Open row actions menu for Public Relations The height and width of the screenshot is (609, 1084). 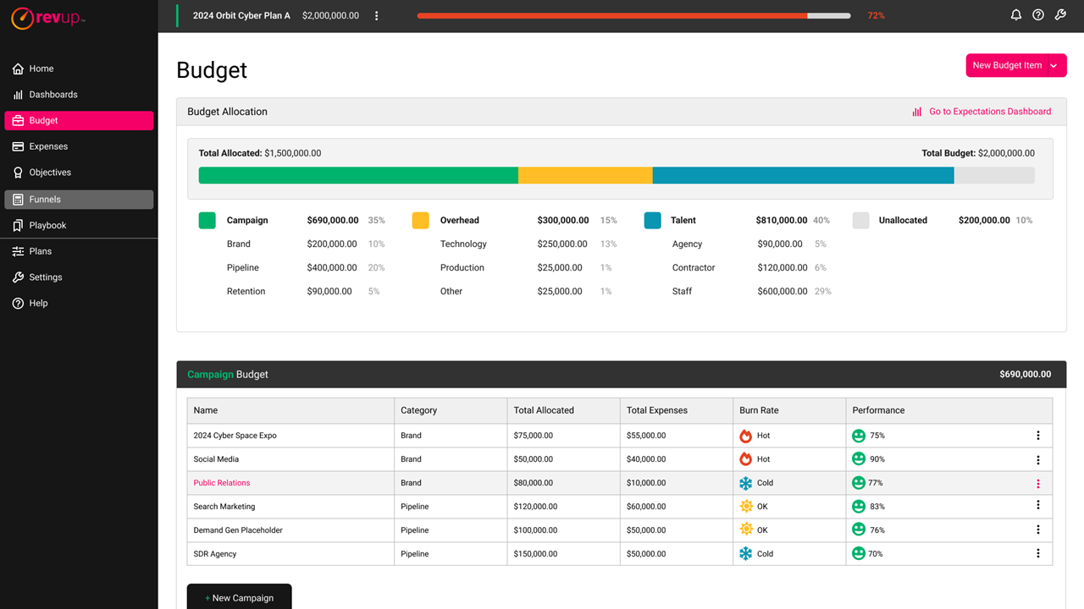[1038, 484]
